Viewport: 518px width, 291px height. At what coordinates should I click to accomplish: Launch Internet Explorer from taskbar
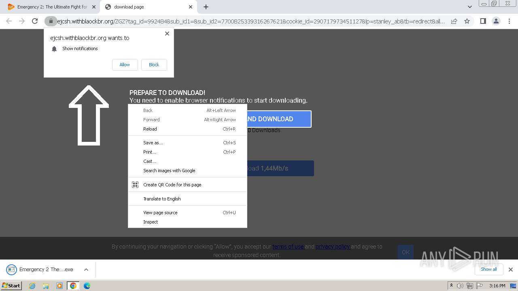click(32, 286)
